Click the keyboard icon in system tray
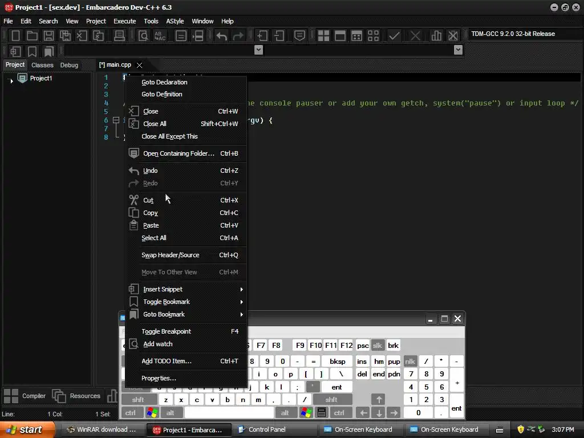Image resolution: width=584 pixels, height=438 pixels. pos(500,430)
